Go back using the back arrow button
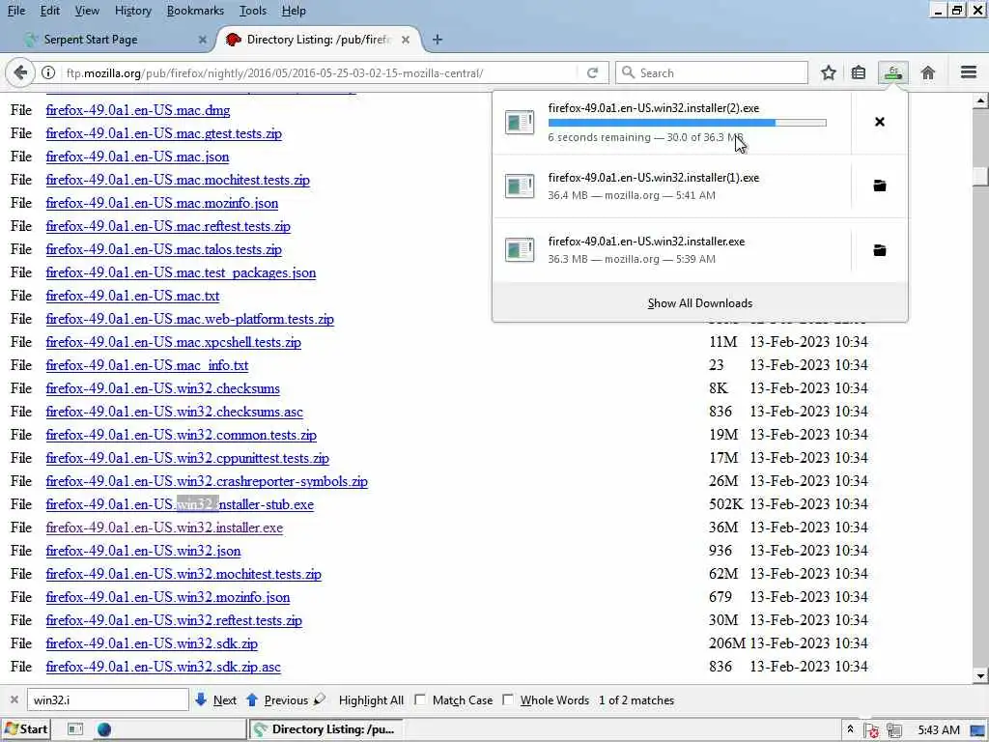Image resolution: width=989 pixels, height=742 pixels. (x=20, y=72)
